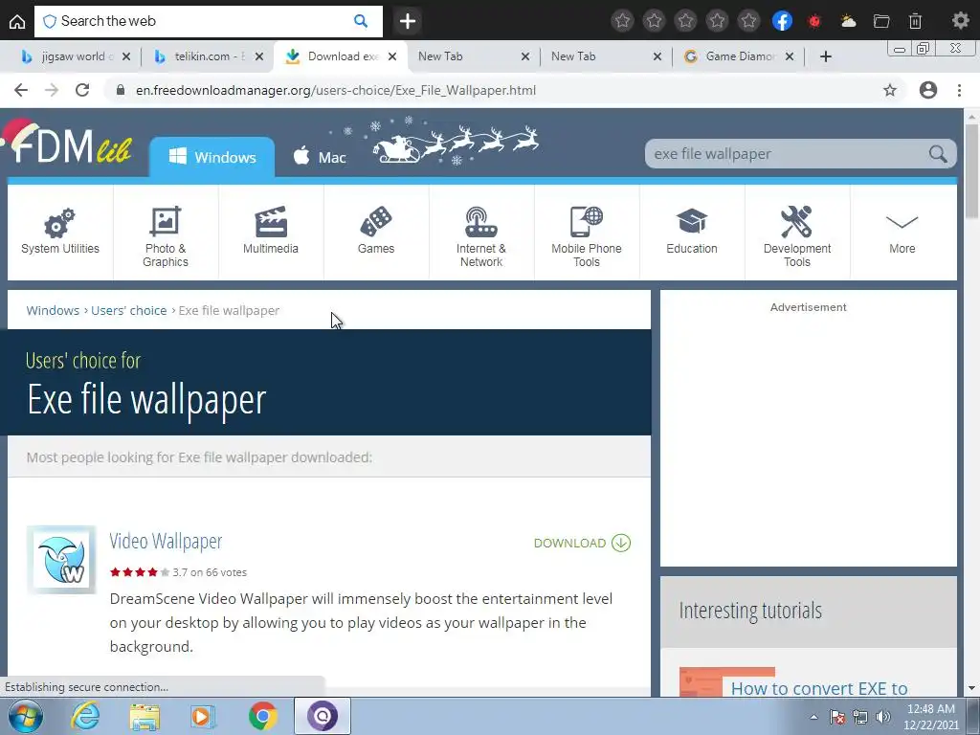Open Windows Explorer from the taskbar

tap(145, 716)
